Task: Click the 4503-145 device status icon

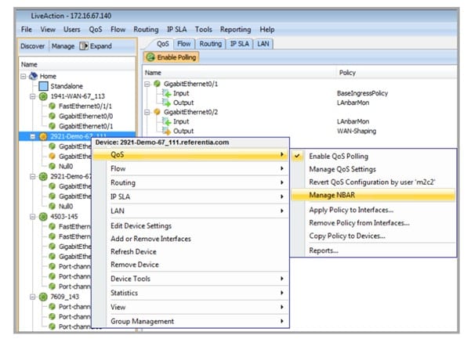Action: pos(43,216)
